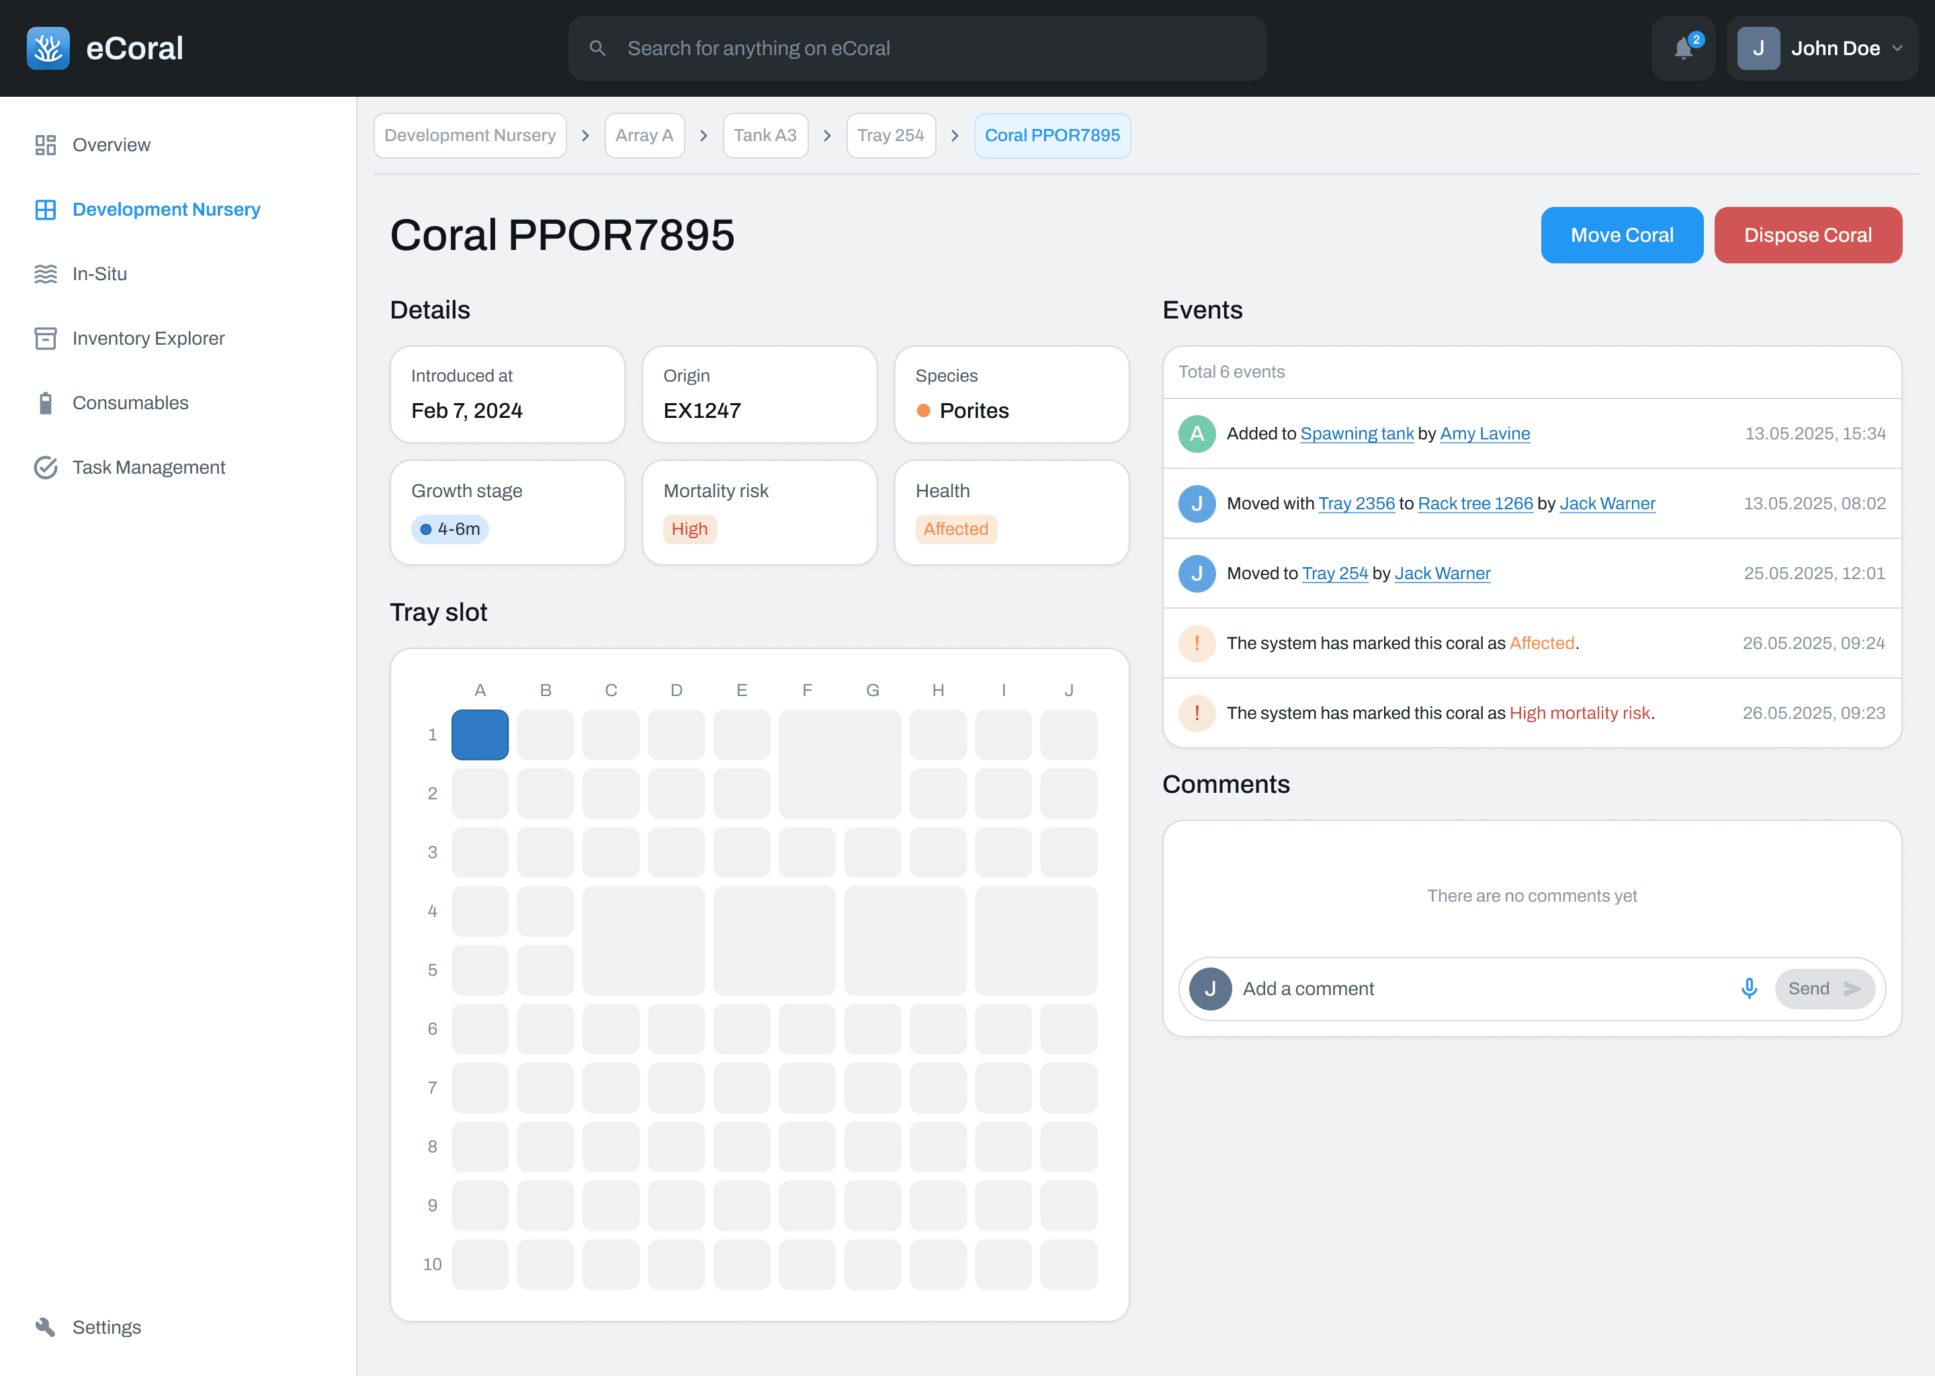The width and height of the screenshot is (1935, 1376).
Task: Click the Overview dashboard icon
Action: point(45,145)
